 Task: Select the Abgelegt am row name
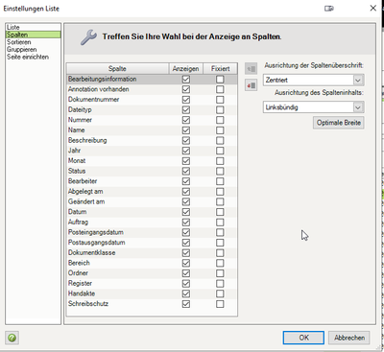(85, 192)
